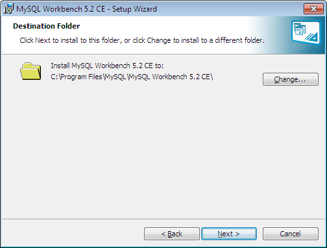The image size is (327, 248).
Task: Click the "Install MySQL Workbench 5.2 CE to:" label
Action: [x=107, y=66]
